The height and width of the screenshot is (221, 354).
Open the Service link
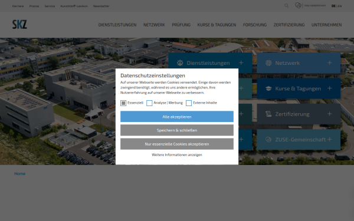pos(50,6)
